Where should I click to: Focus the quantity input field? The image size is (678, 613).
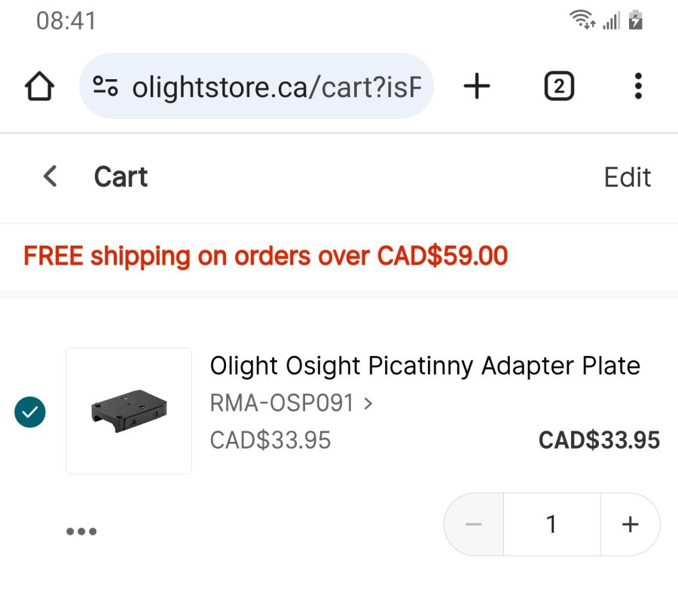click(x=551, y=524)
